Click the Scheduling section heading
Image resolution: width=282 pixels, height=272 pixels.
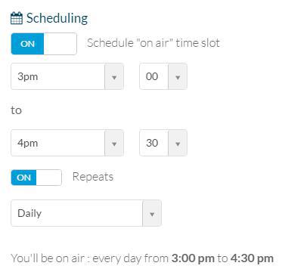point(57,19)
